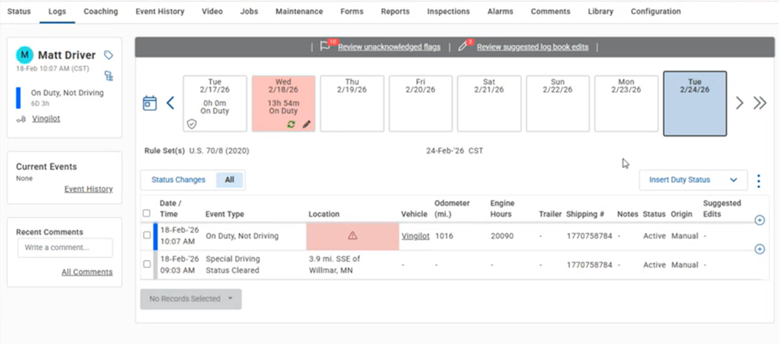The width and height of the screenshot is (779, 344).
Task: Open the three-dot more options menu
Action: coord(759,181)
